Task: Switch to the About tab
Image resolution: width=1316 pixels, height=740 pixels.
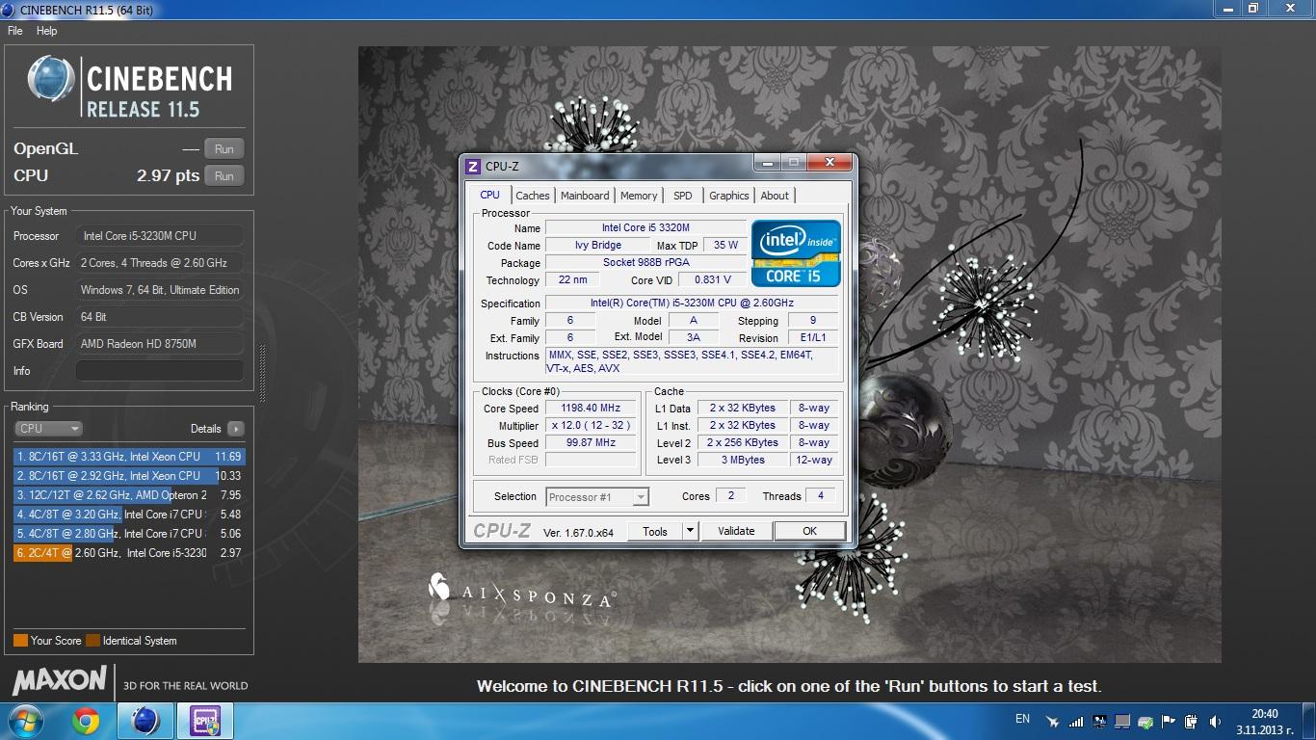Action: pyautogui.click(x=775, y=196)
